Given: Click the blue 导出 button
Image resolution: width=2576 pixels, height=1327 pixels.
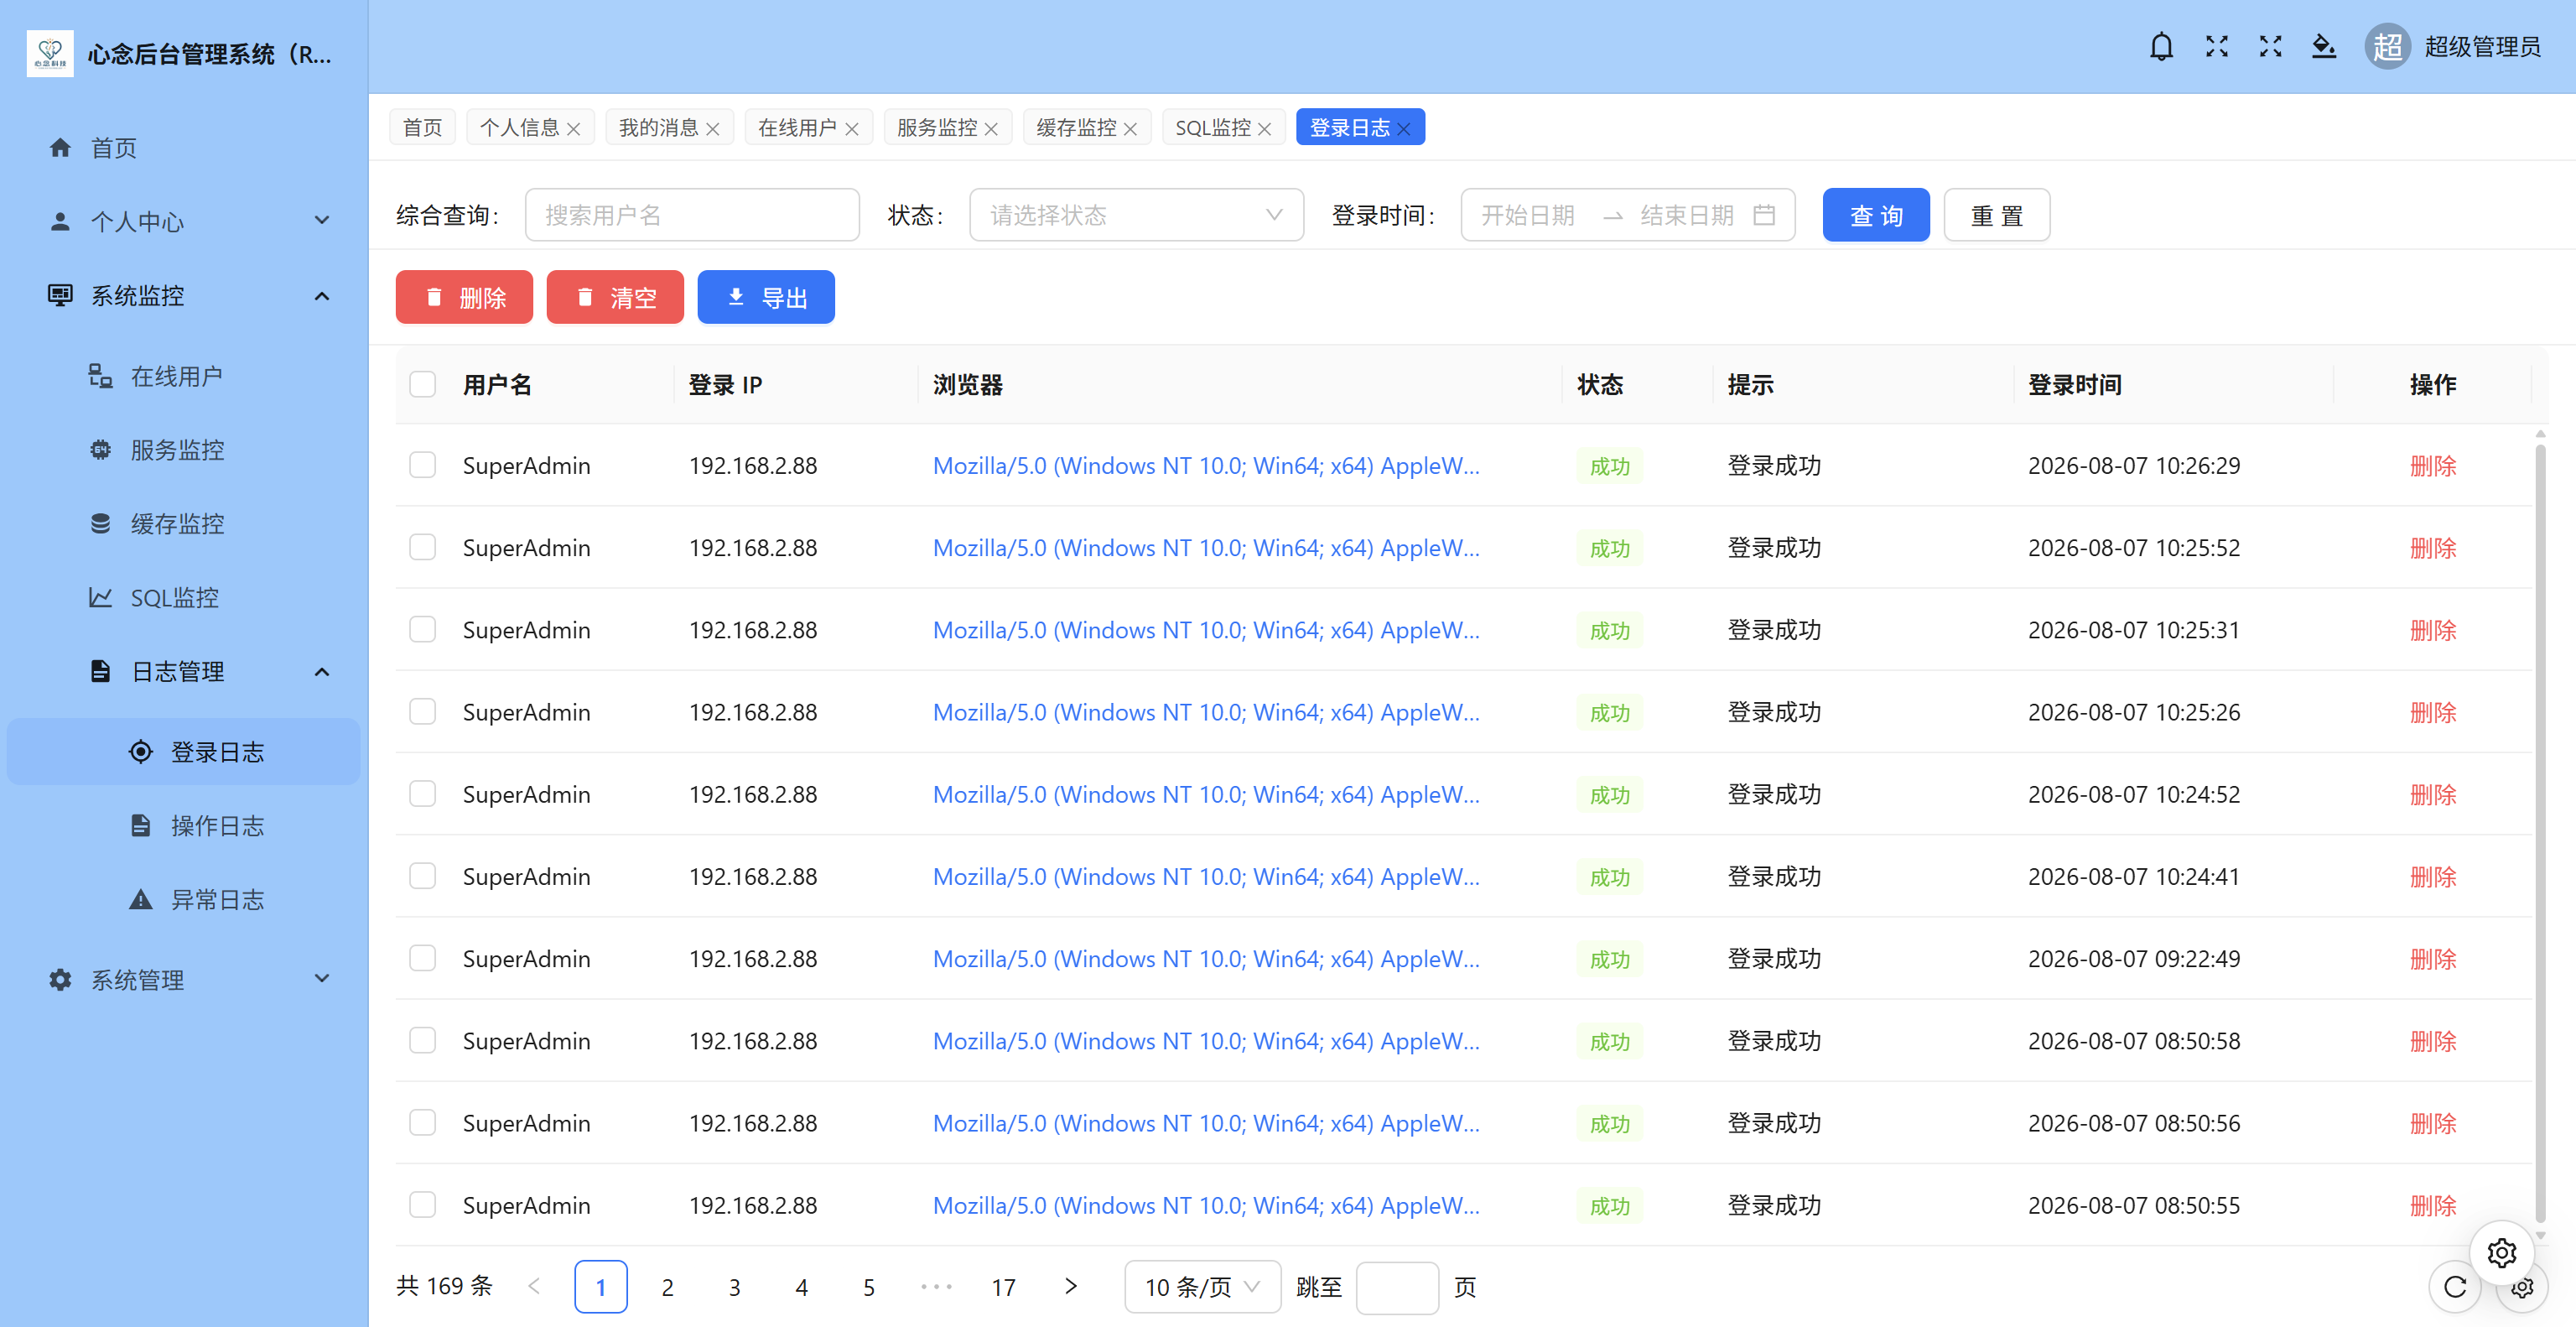Looking at the screenshot, I should [766, 297].
